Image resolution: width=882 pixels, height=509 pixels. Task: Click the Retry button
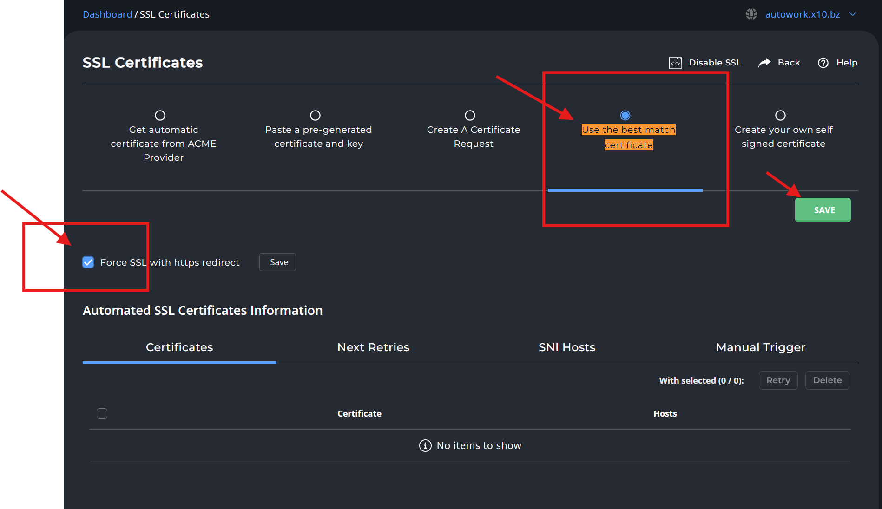778,380
